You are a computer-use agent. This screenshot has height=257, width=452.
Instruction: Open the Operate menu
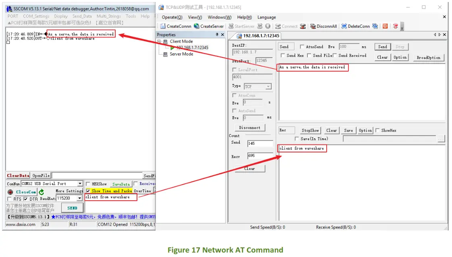172,17
